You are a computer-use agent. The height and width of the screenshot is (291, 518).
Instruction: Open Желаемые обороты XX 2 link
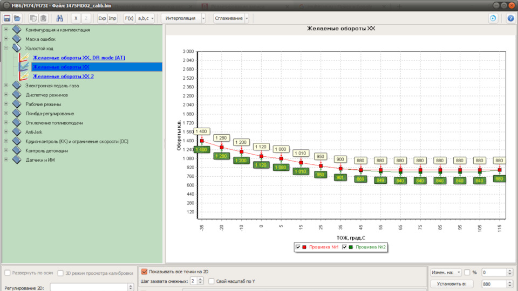tap(63, 76)
